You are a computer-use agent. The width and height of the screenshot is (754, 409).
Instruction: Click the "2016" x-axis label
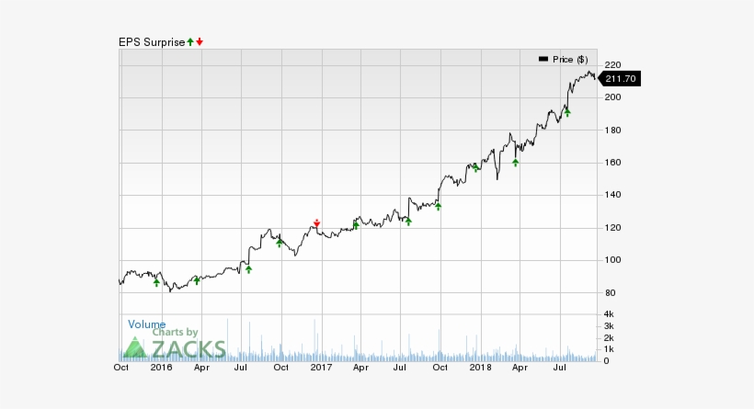click(161, 368)
